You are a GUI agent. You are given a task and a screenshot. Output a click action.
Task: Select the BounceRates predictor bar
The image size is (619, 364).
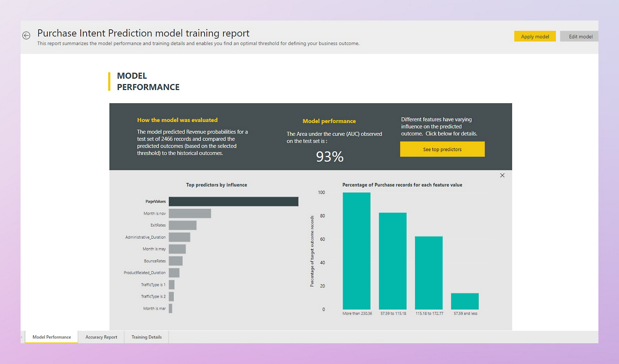point(176,261)
